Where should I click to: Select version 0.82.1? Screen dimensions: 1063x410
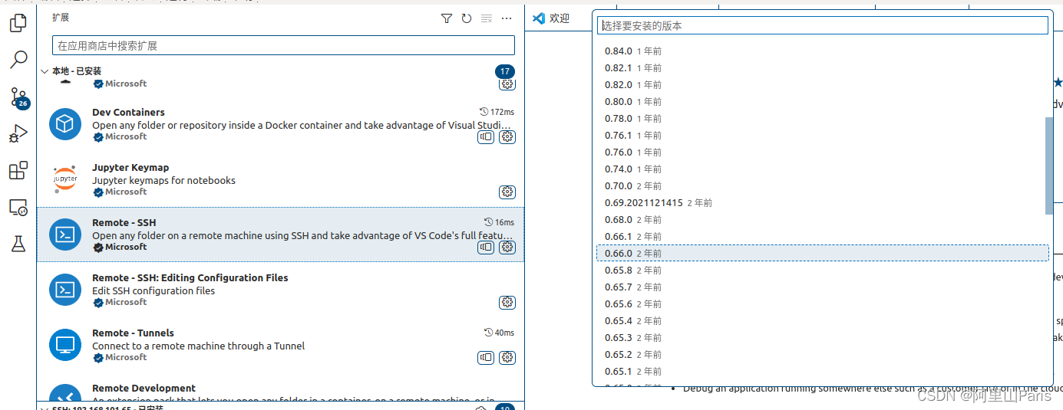[x=822, y=68]
